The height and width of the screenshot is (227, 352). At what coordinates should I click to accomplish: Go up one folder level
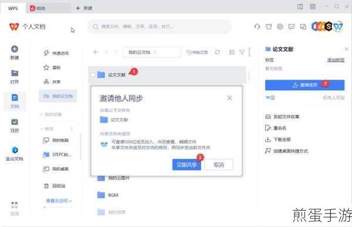[x=116, y=52]
